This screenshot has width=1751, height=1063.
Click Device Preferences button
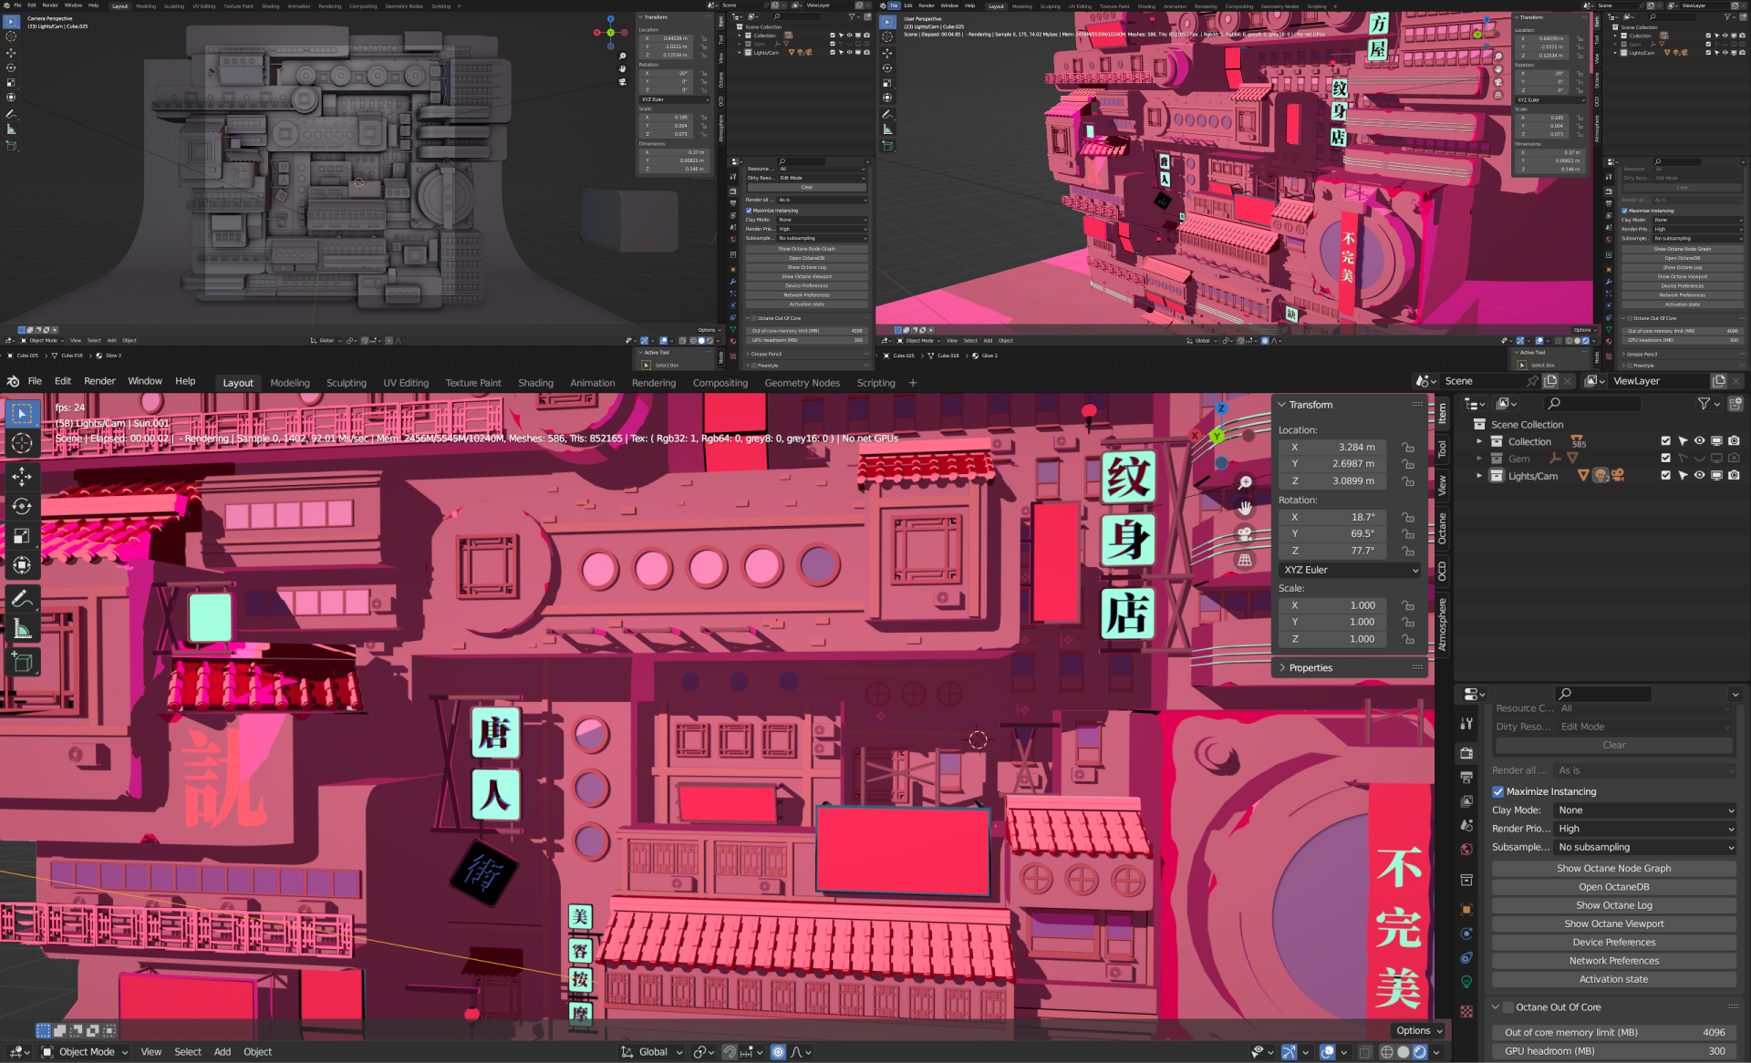1613,942
